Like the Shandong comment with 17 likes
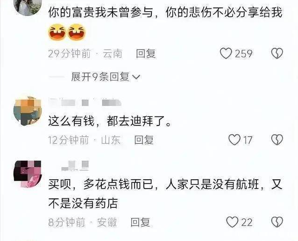 (x=234, y=140)
